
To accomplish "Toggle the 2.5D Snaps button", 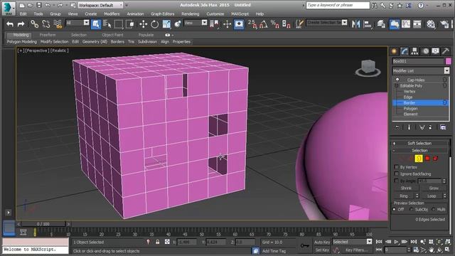I will [x=252, y=24].
